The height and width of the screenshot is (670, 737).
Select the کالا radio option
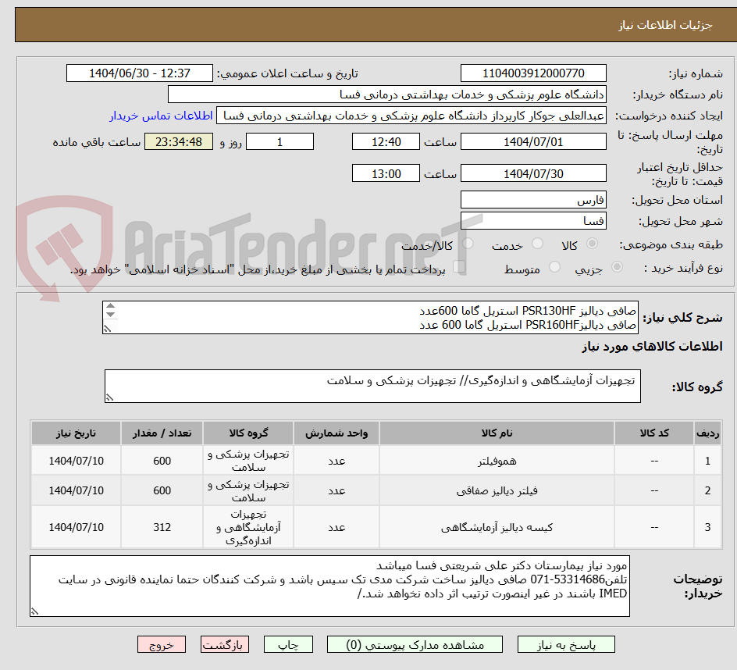[x=593, y=243]
